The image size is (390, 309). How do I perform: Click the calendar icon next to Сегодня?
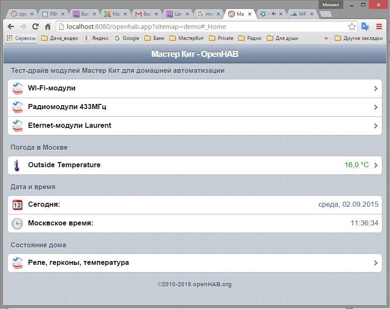click(x=17, y=205)
